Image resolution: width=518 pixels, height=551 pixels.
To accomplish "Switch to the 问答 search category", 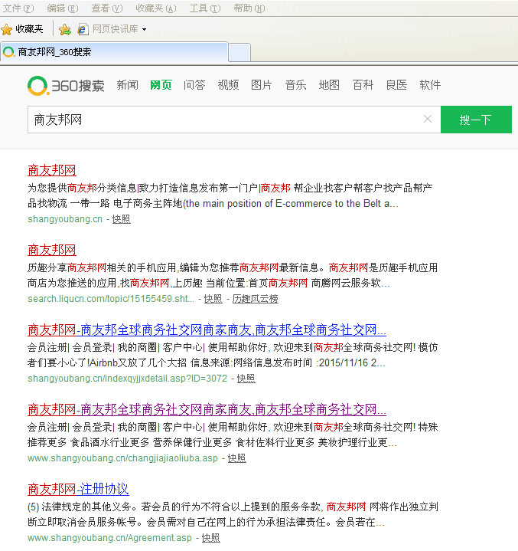I will (194, 85).
